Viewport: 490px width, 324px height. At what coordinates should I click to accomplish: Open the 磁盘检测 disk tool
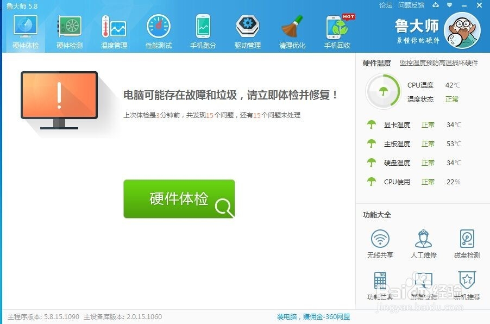[x=467, y=244]
